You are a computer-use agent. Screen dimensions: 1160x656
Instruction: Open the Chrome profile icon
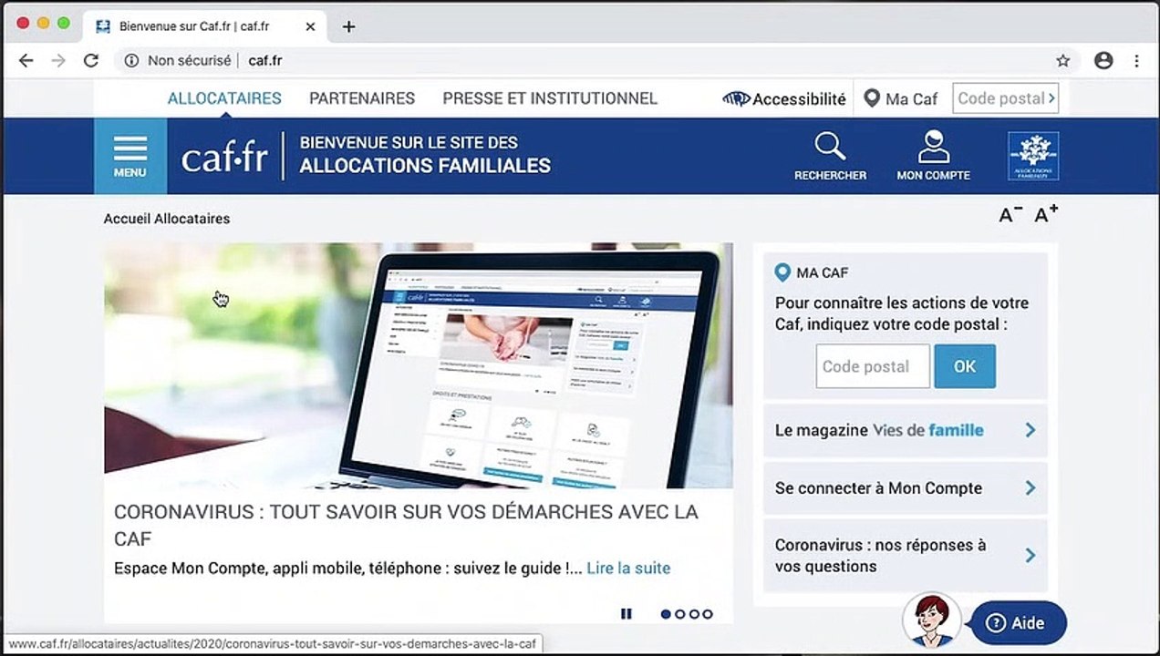tap(1103, 60)
